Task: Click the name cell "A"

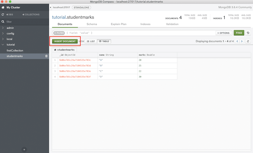Action: 117,60
